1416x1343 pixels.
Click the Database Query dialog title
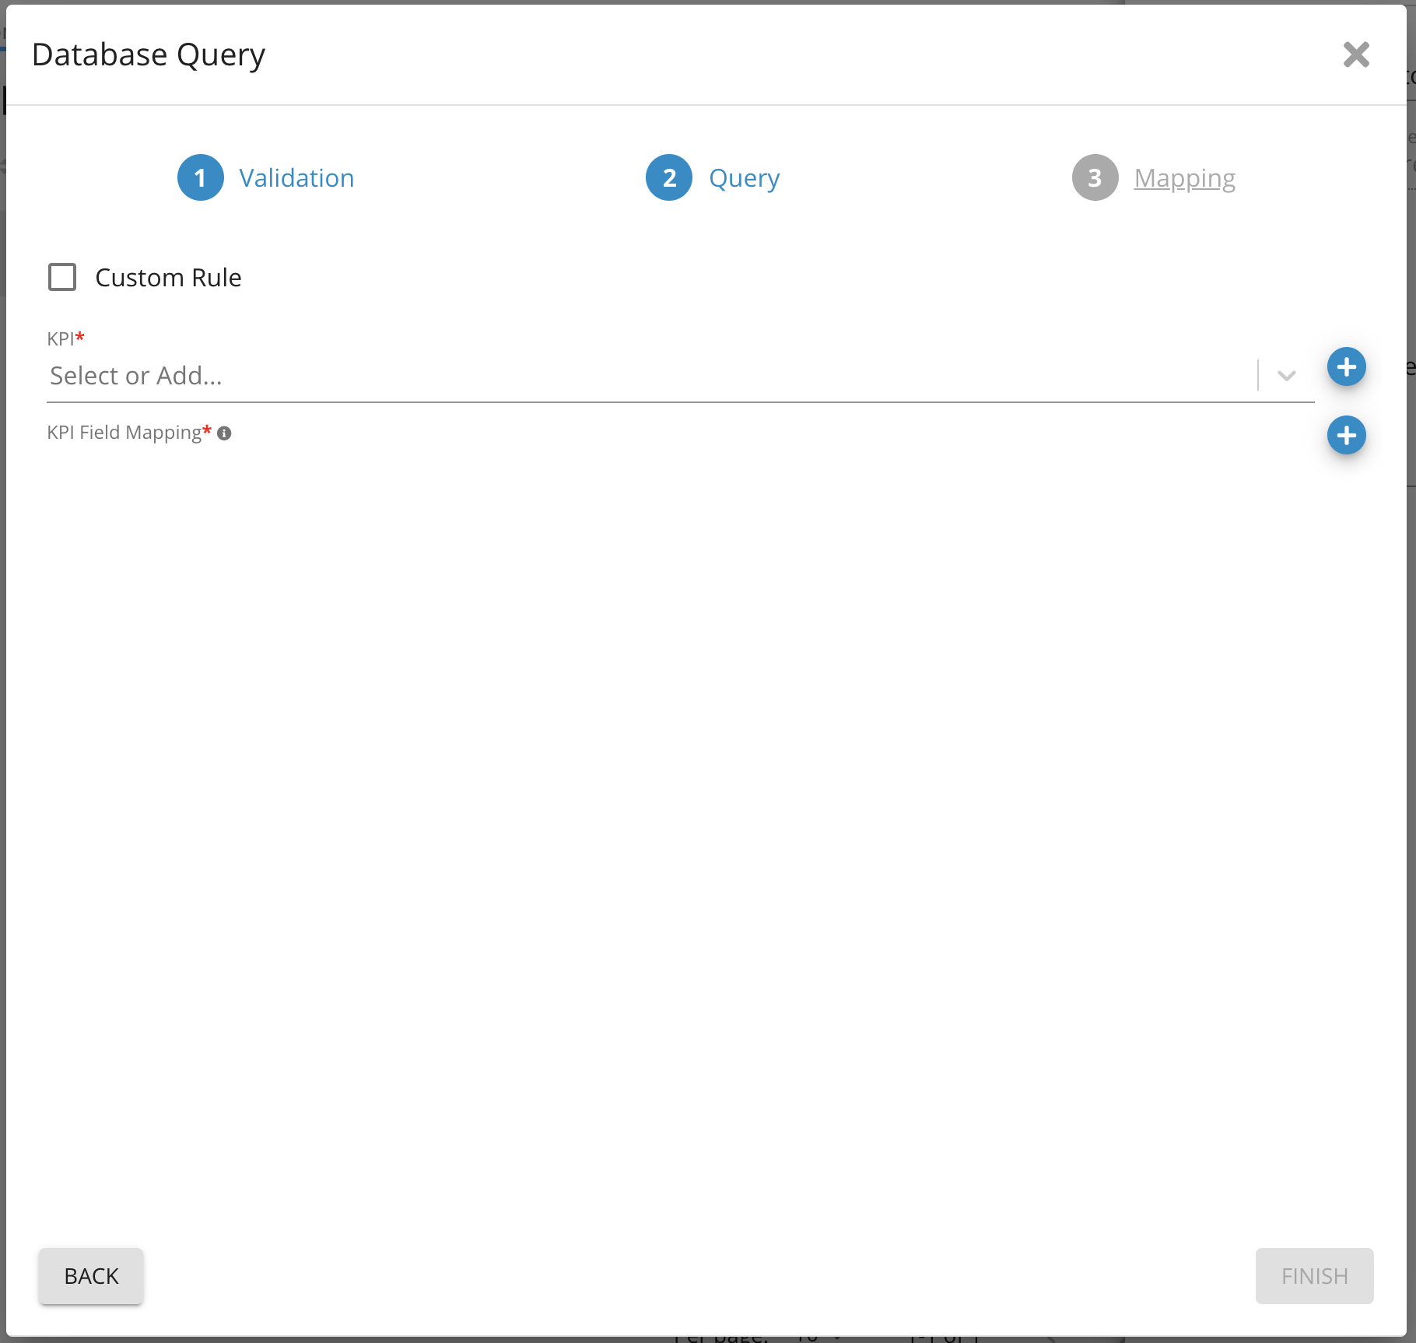149,54
